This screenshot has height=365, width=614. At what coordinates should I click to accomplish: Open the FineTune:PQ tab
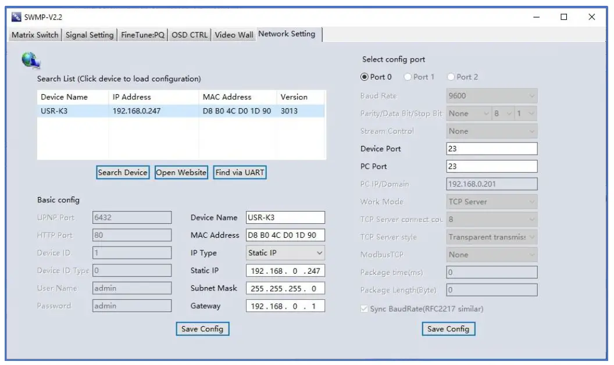click(142, 35)
